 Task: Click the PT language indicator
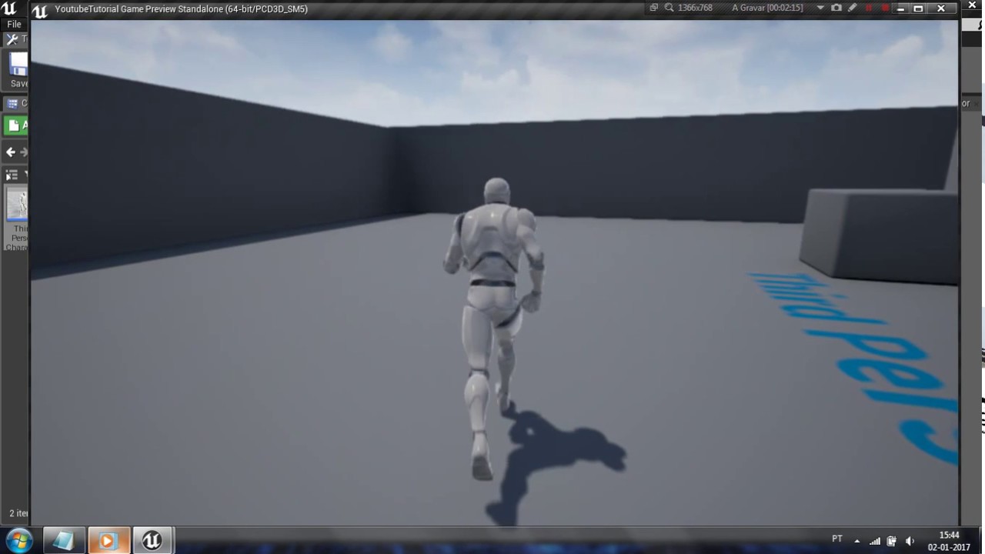[x=837, y=539]
